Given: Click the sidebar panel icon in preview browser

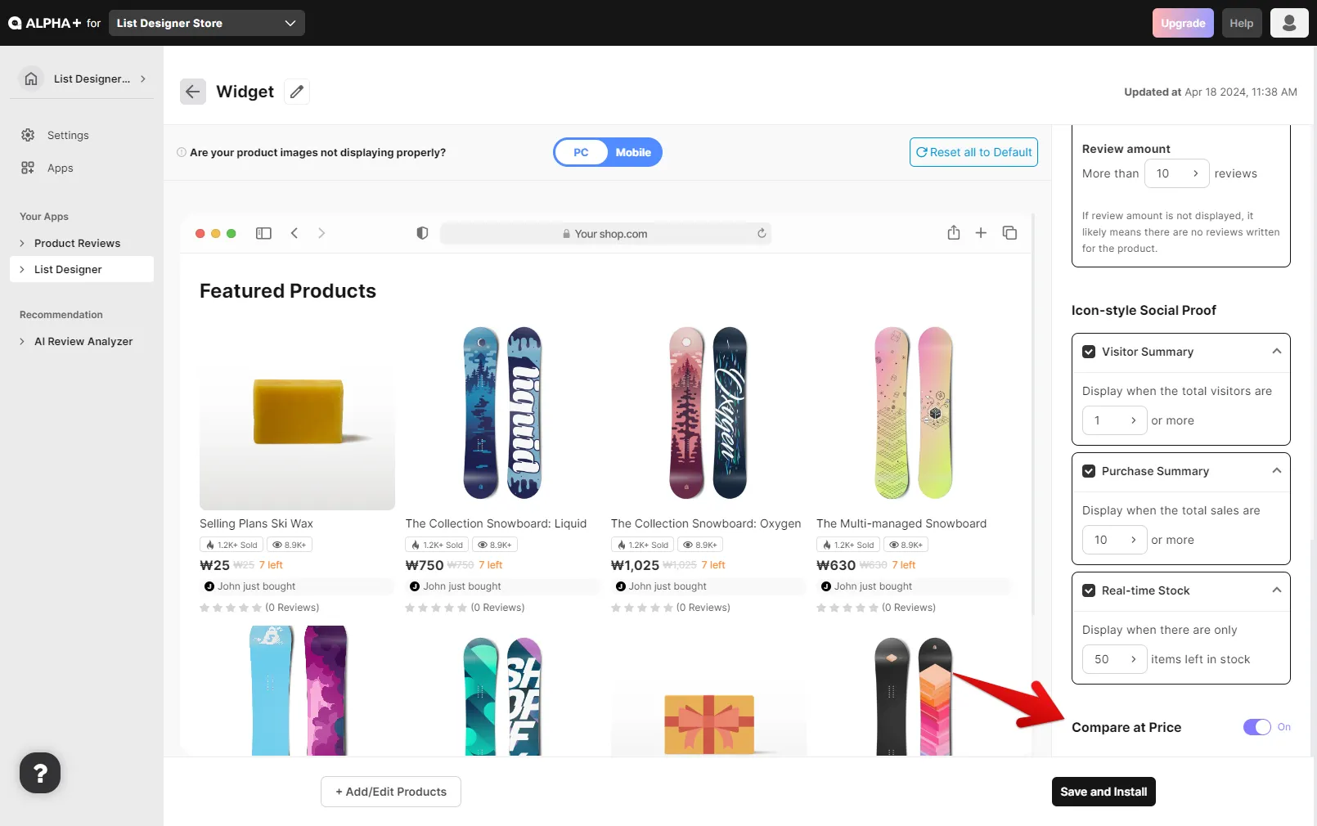Looking at the screenshot, I should 263,233.
